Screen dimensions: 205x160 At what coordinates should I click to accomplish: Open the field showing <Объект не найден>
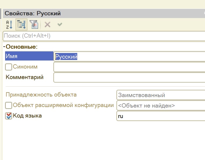161,105
